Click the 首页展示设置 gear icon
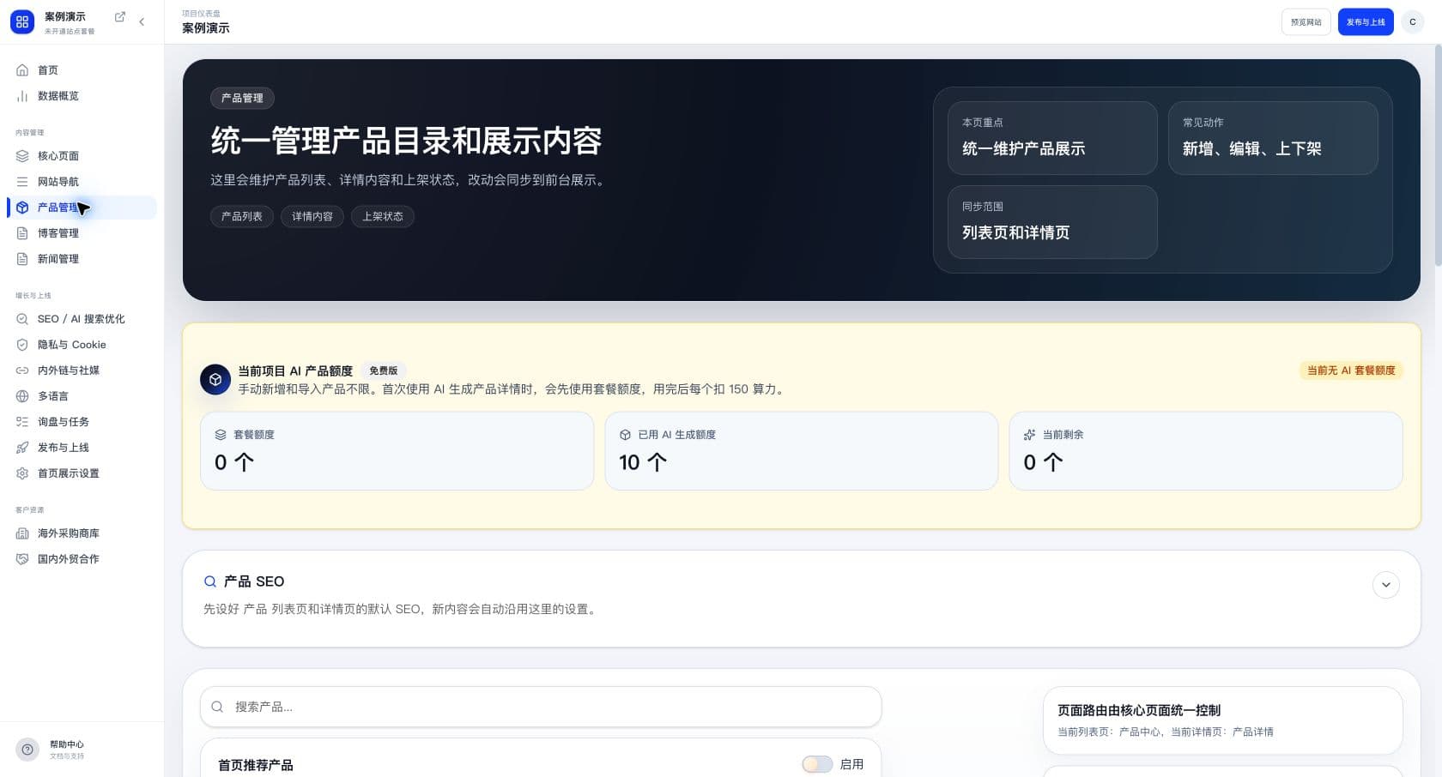This screenshot has width=1442, height=777. (x=22, y=473)
